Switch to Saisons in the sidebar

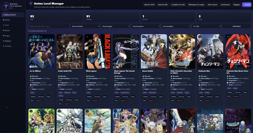point(13,31)
